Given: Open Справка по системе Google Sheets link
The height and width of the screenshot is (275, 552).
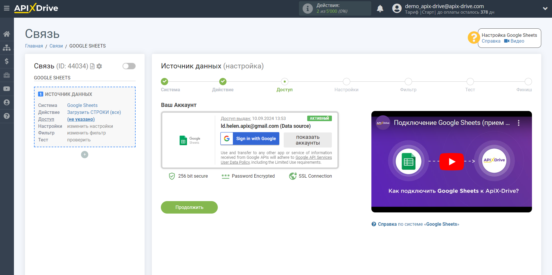Looking at the screenshot, I should coord(416,224).
